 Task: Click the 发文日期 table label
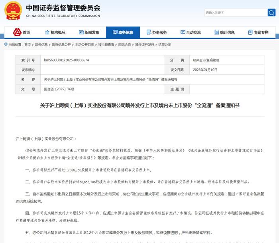[x=177, y=70]
